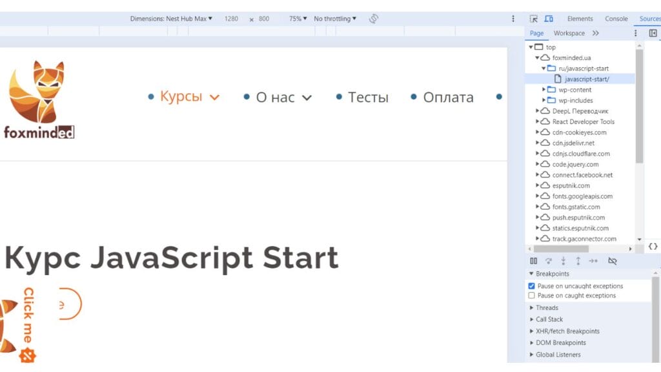Open the No throttling dropdown
Viewport: 661px width, 372px height.
335,19
